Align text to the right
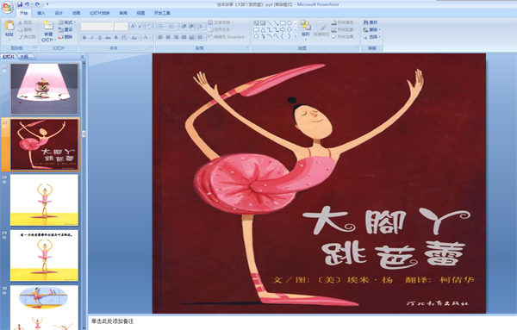 [x=176, y=37]
